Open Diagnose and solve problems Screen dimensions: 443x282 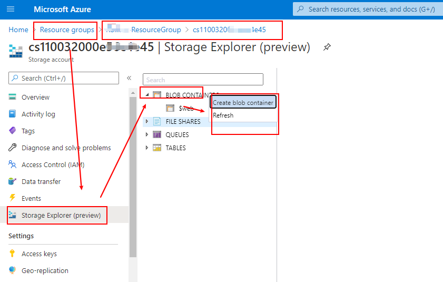coord(66,148)
